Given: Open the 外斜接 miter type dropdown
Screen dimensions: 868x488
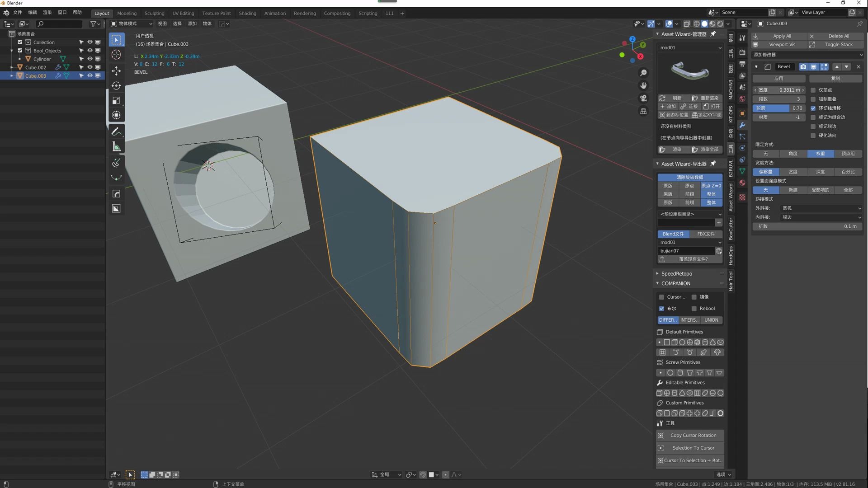Looking at the screenshot, I should coord(821,208).
